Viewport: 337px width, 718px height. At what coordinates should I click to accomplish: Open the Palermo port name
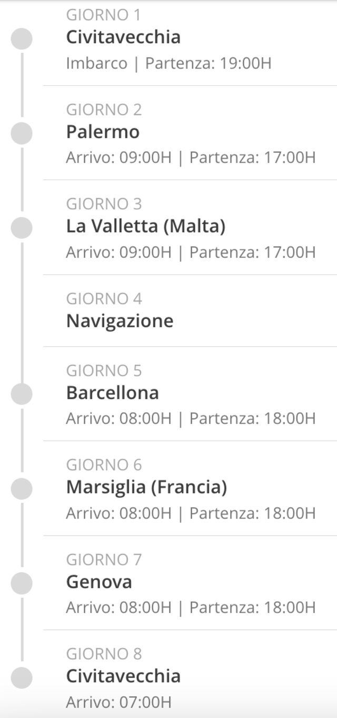coord(103,132)
